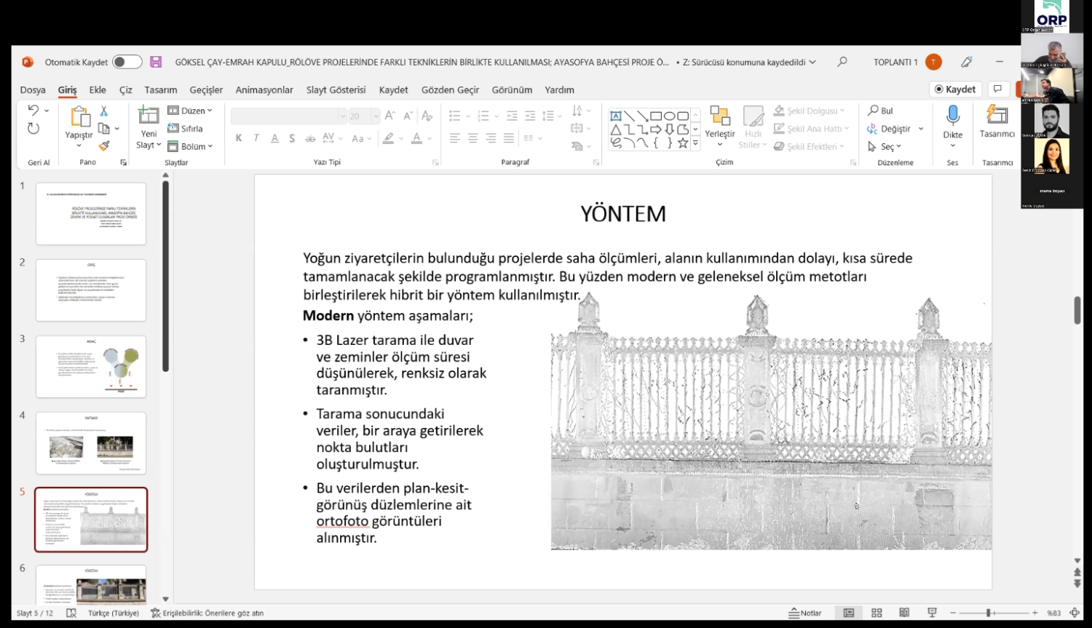Image resolution: width=1092 pixels, height=628 pixels.
Task: Adjust the zoom slider handle
Action: (989, 613)
